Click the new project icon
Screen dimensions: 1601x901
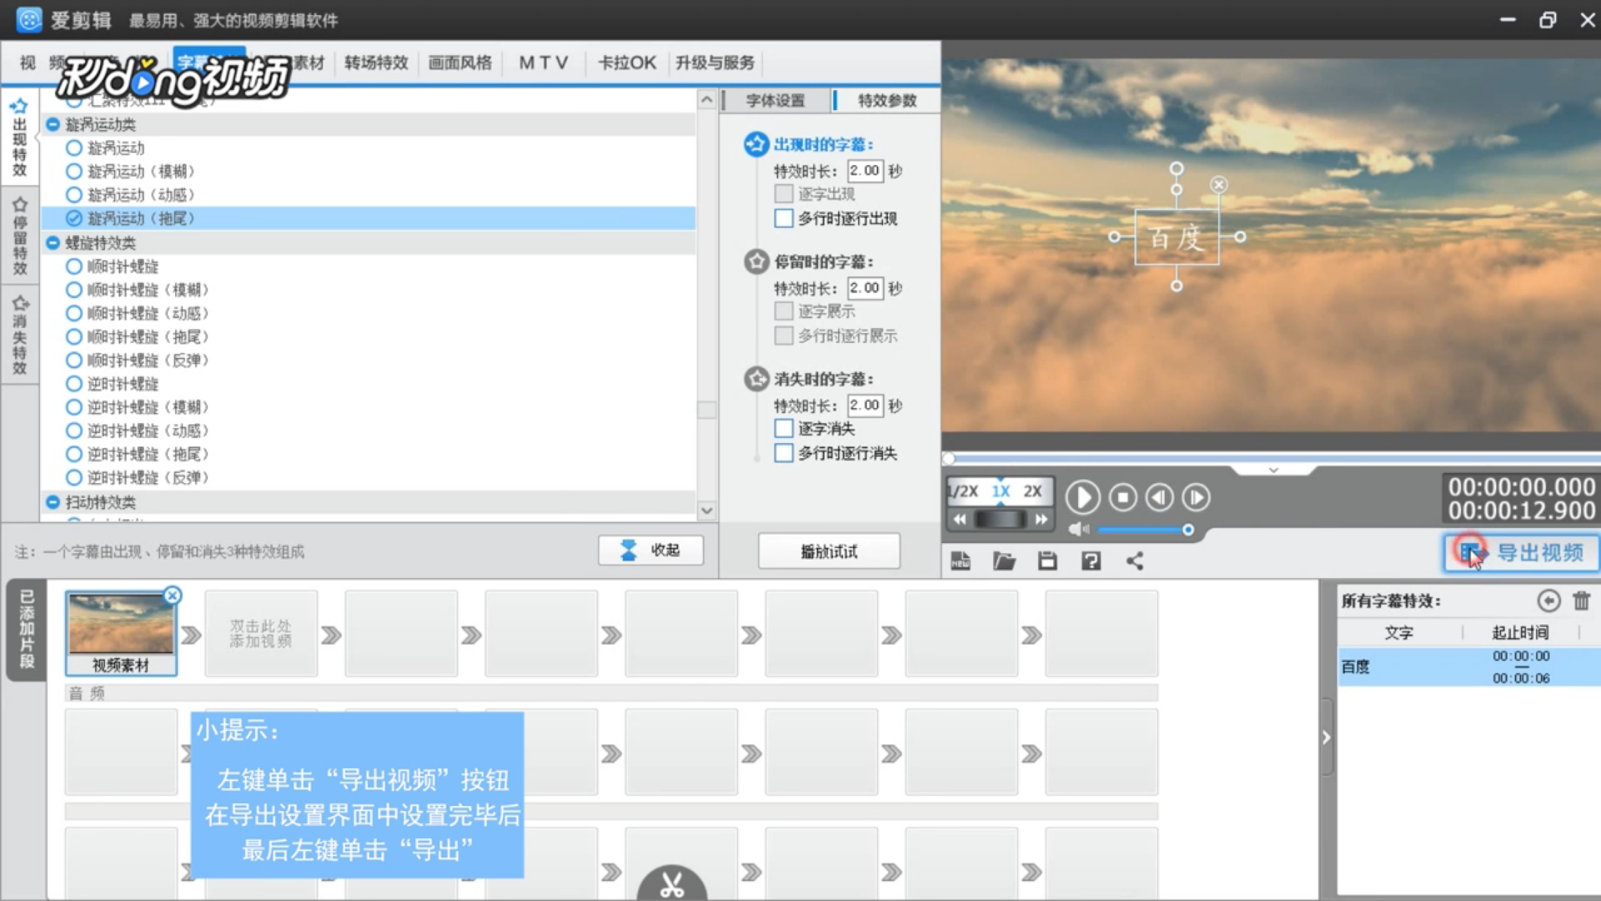(961, 561)
